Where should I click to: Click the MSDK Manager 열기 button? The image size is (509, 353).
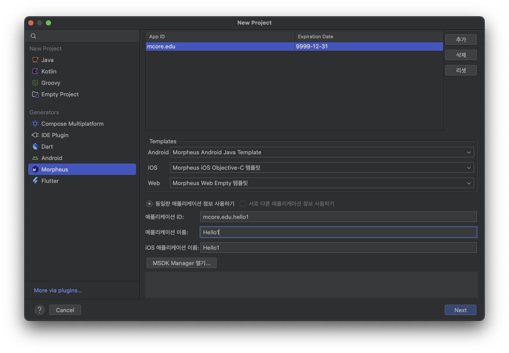[x=181, y=263]
